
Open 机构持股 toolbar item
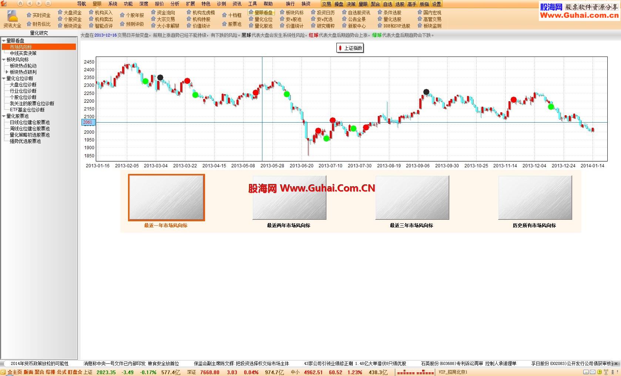click(198, 19)
